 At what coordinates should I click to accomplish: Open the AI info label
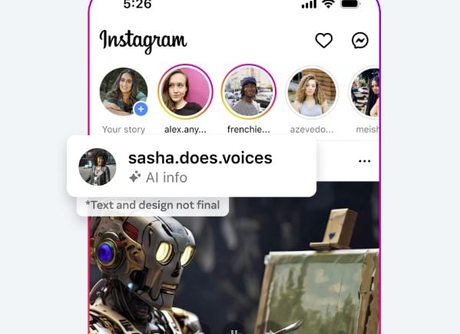(x=167, y=177)
